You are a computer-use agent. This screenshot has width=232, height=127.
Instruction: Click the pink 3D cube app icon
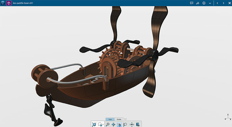click(x=9, y=3)
